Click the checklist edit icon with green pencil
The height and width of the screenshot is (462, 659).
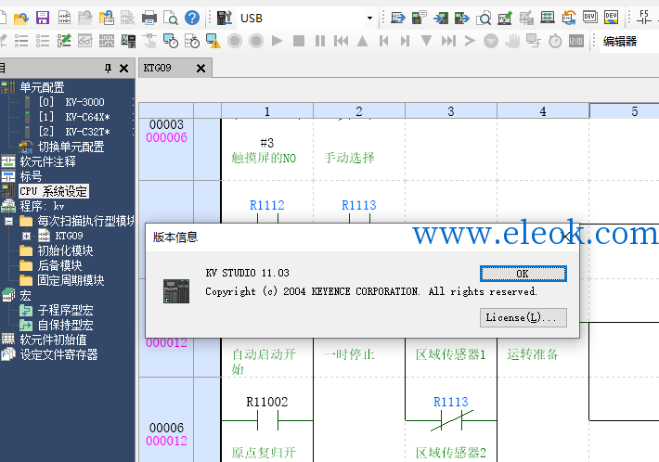64,41
